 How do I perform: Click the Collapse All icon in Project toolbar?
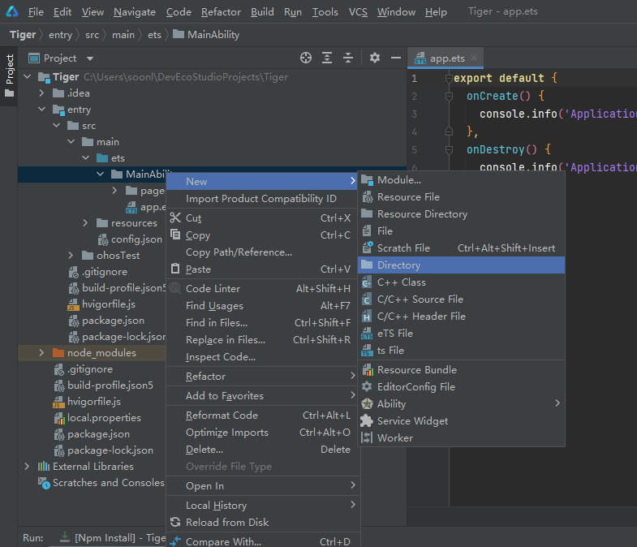[348, 58]
